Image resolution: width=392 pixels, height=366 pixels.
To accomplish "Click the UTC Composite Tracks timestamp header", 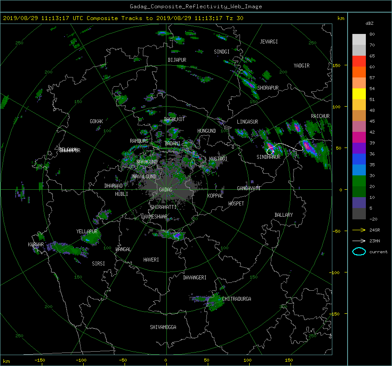I will [x=123, y=18].
